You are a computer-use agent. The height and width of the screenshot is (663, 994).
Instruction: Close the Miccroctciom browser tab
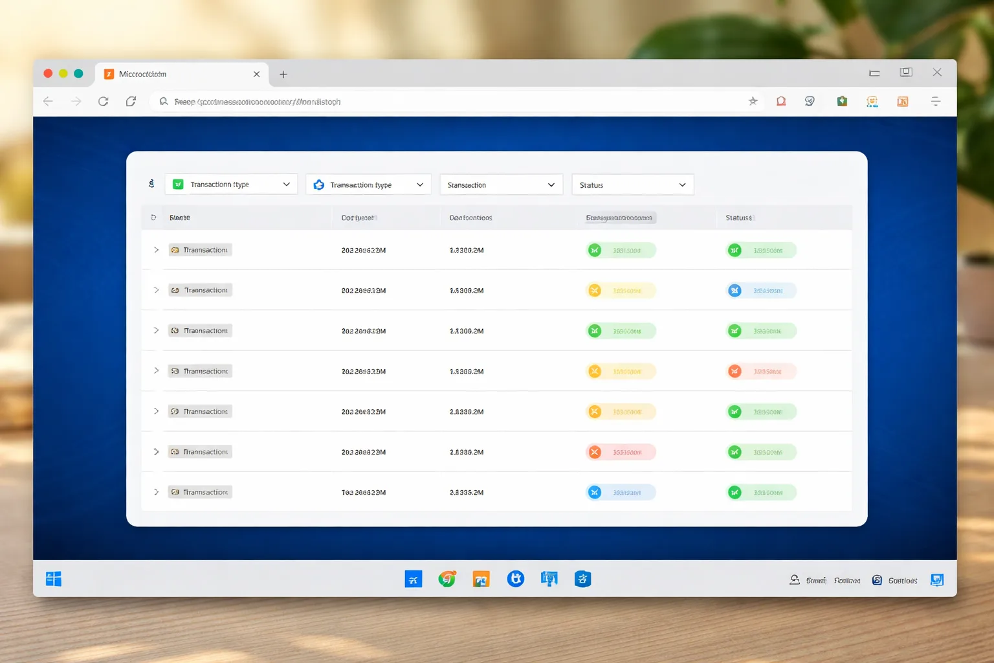pos(256,74)
